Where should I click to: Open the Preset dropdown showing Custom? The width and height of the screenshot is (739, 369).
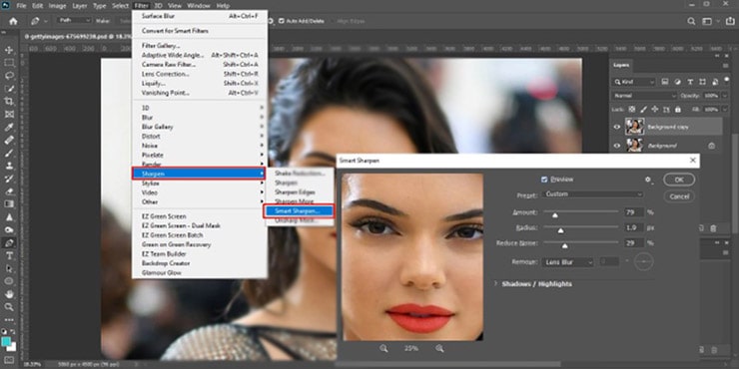pos(592,194)
